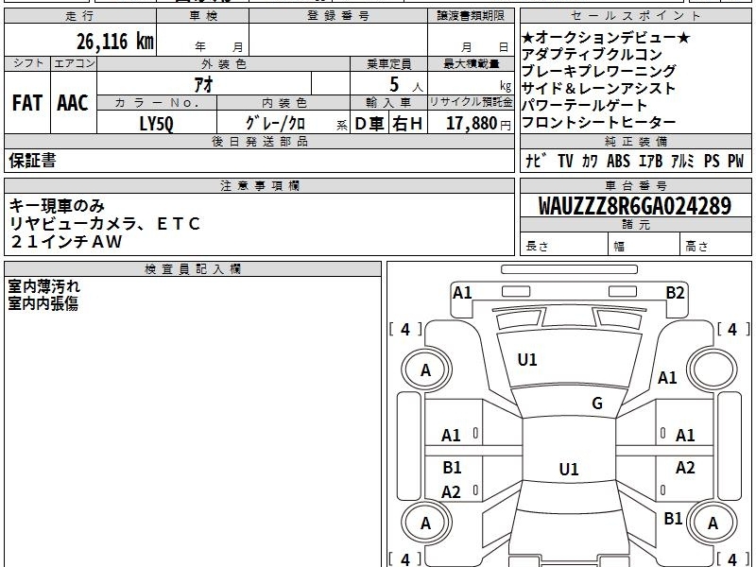Image resolution: width=756 pixels, height=567 pixels.
Task: Click the B1 mark above left A2
Action: 453,467
